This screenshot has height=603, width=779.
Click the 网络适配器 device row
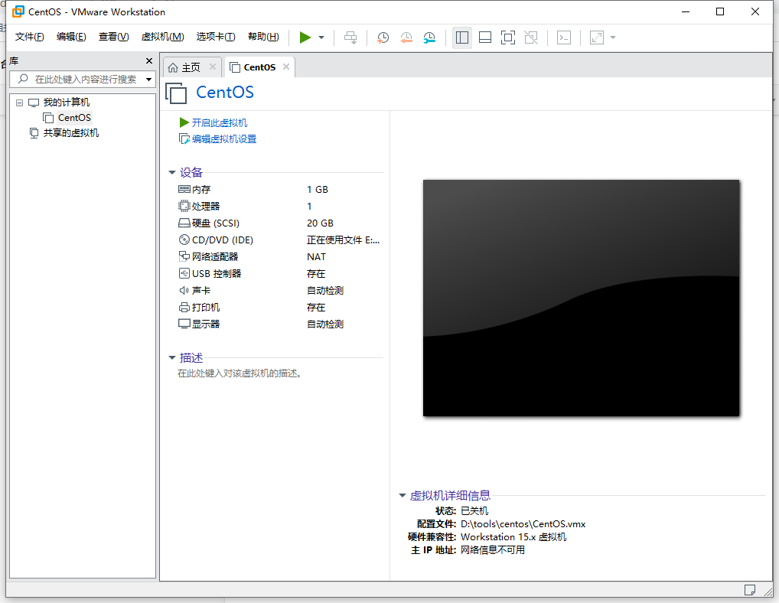(x=280, y=257)
